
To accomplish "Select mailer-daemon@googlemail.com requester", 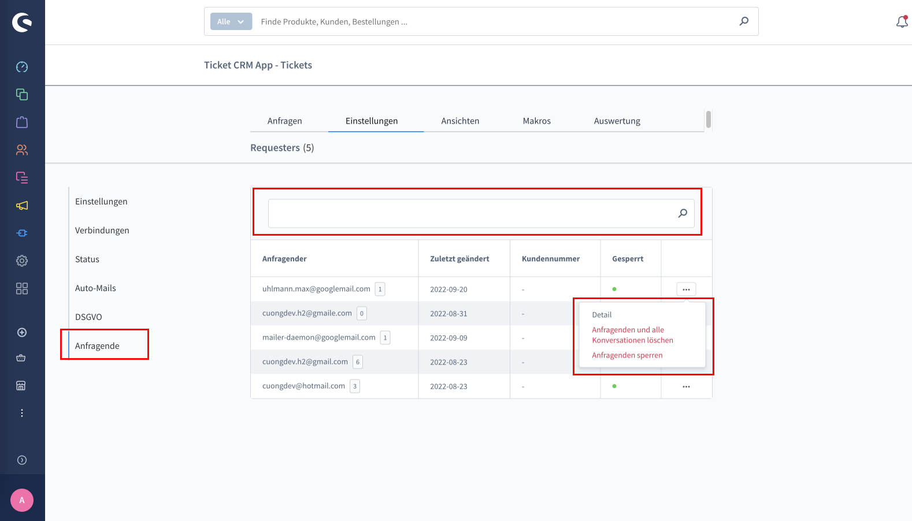I will tap(319, 337).
